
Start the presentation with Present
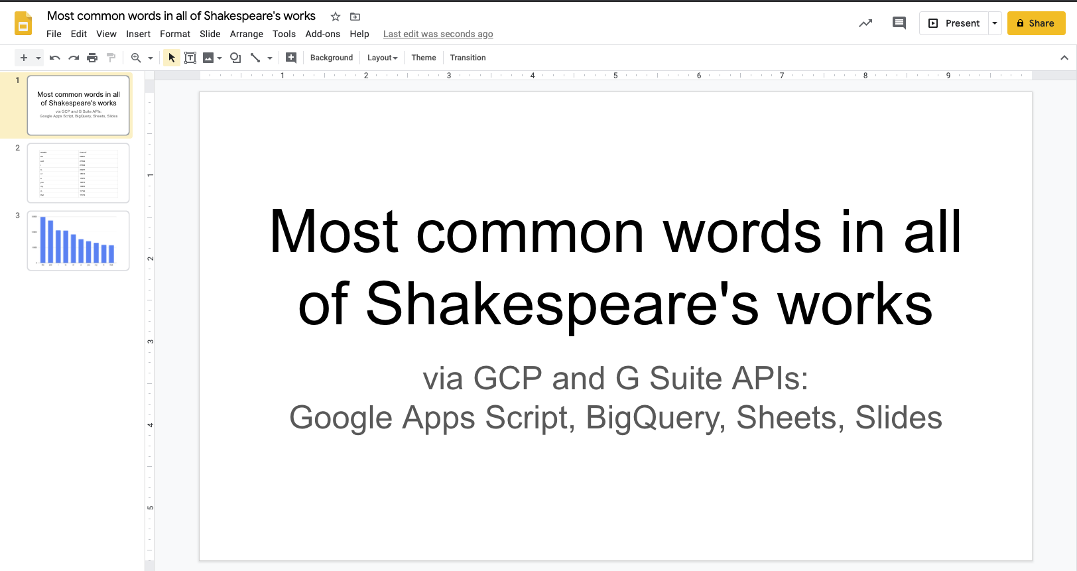(954, 23)
